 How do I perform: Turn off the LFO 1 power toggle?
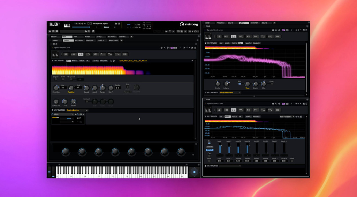click(52, 114)
